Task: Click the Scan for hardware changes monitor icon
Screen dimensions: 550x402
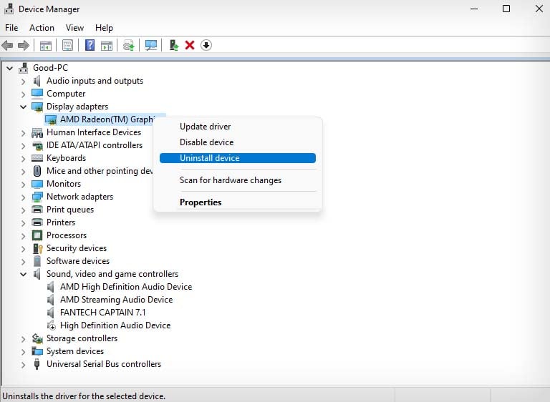Action: pyautogui.click(x=151, y=45)
